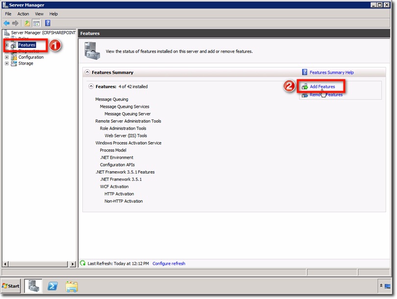Open the View menu
This screenshot has width=397, height=299.
(x=39, y=14)
